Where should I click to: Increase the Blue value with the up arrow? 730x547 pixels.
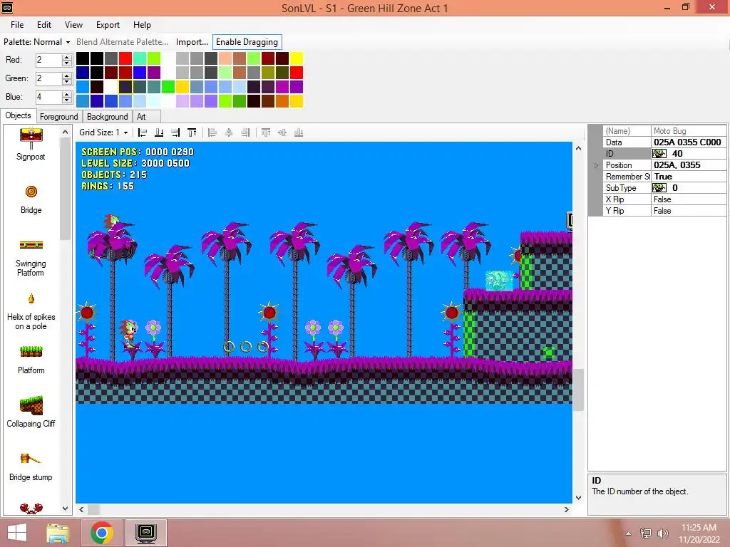[67, 95]
